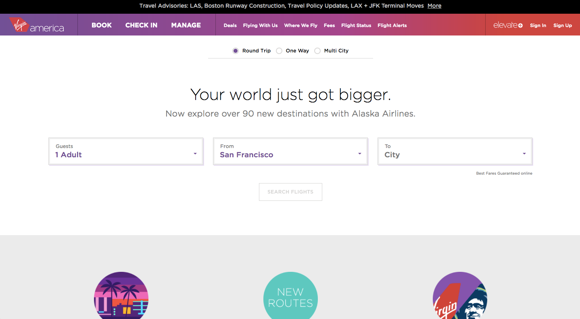The width and height of the screenshot is (580, 319).
Task: Open Flying With Us
Action: [260, 25]
